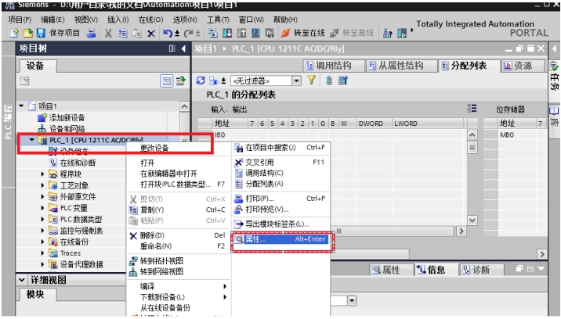Choose 转到网络视图 in context menu
The width and height of the screenshot is (561, 319).
point(178,272)
